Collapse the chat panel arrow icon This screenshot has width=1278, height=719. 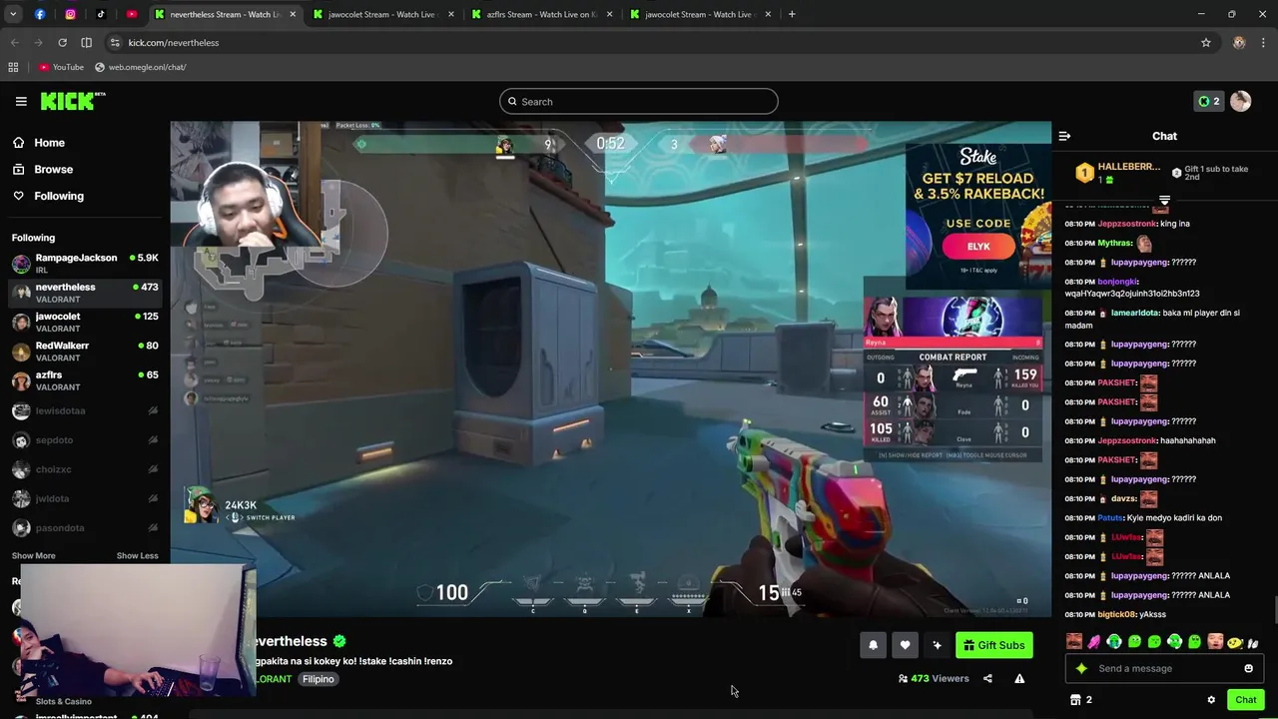click(1064, 136)
